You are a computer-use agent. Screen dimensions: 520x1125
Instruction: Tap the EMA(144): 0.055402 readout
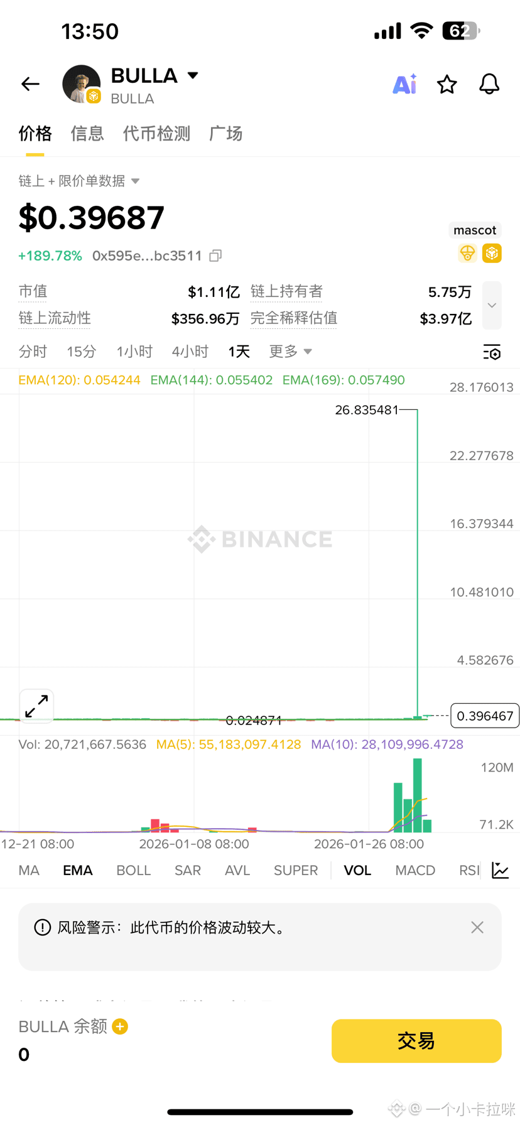pyautogui.click(x=212, y=380)
